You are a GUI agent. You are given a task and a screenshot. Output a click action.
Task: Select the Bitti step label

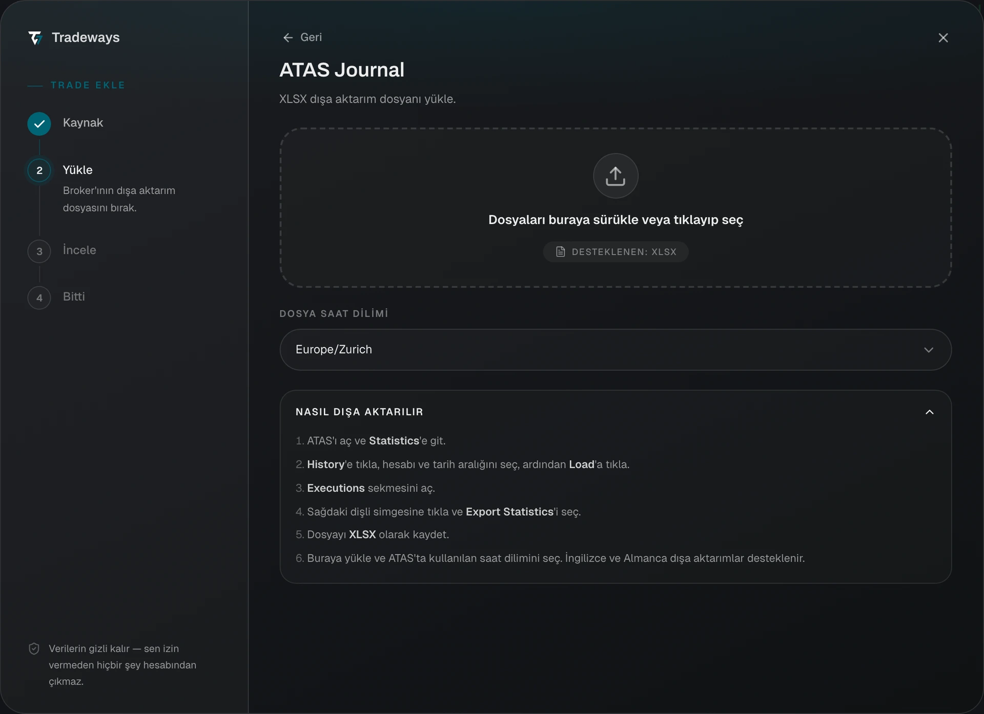click(x=74, y=297)
